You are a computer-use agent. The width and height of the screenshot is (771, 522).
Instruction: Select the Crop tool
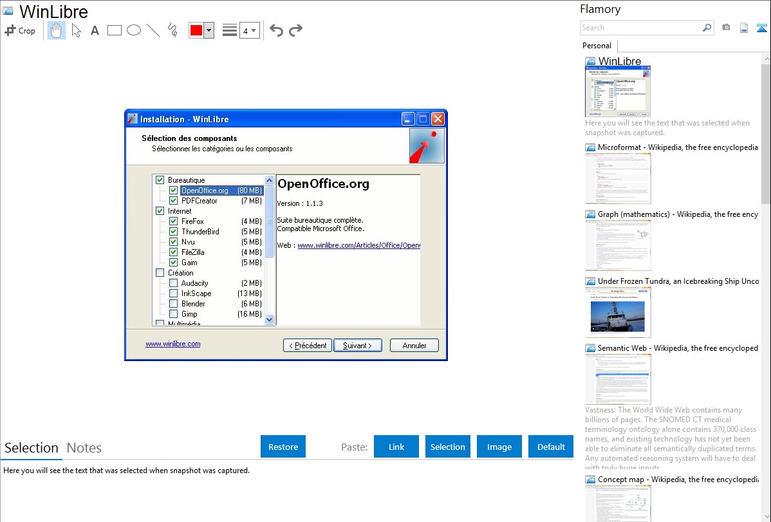[20, 30]
